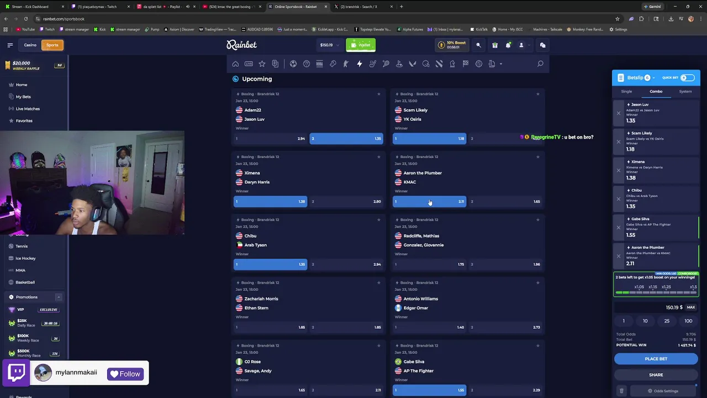
Task: Open the gift rewards icon
Action: [x=495, y=45]
